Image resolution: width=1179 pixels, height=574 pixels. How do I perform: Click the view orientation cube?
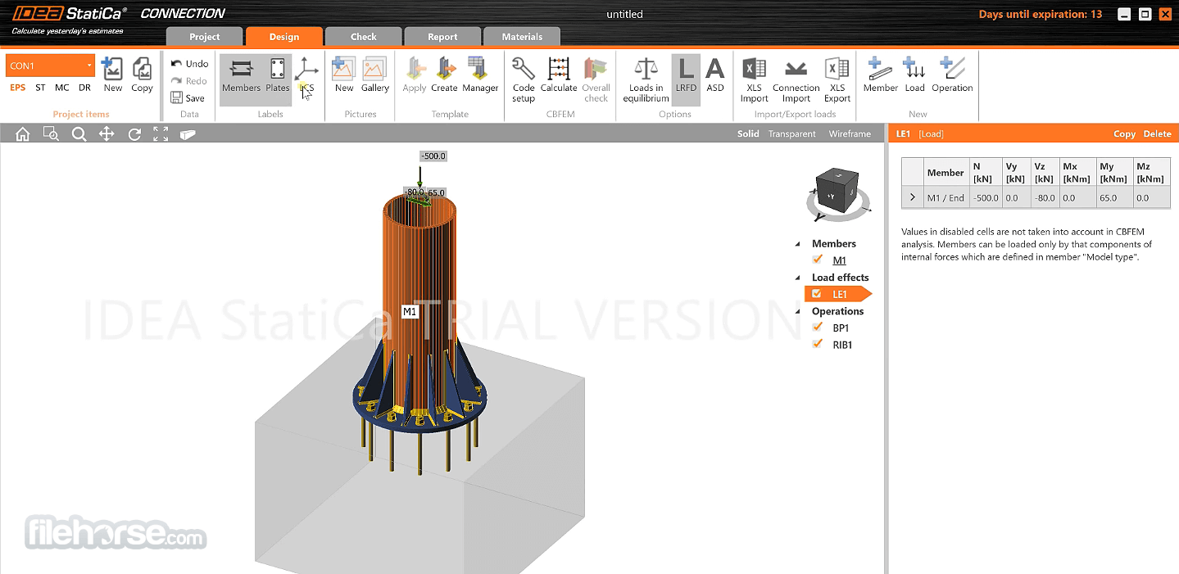coord(837,189)
